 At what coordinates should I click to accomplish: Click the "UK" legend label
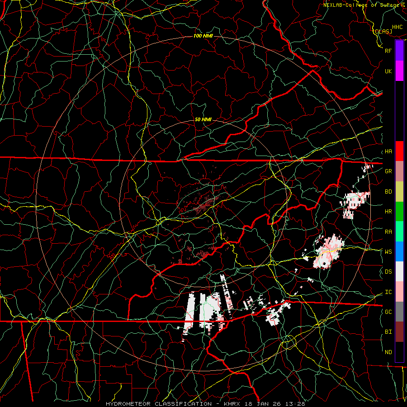388,71
